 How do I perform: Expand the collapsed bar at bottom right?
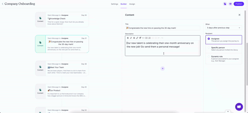tap(228, 111)
